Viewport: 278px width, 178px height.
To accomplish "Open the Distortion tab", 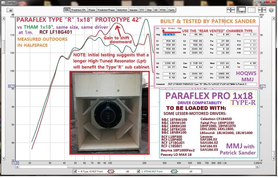I will click(x=122, y=10).
